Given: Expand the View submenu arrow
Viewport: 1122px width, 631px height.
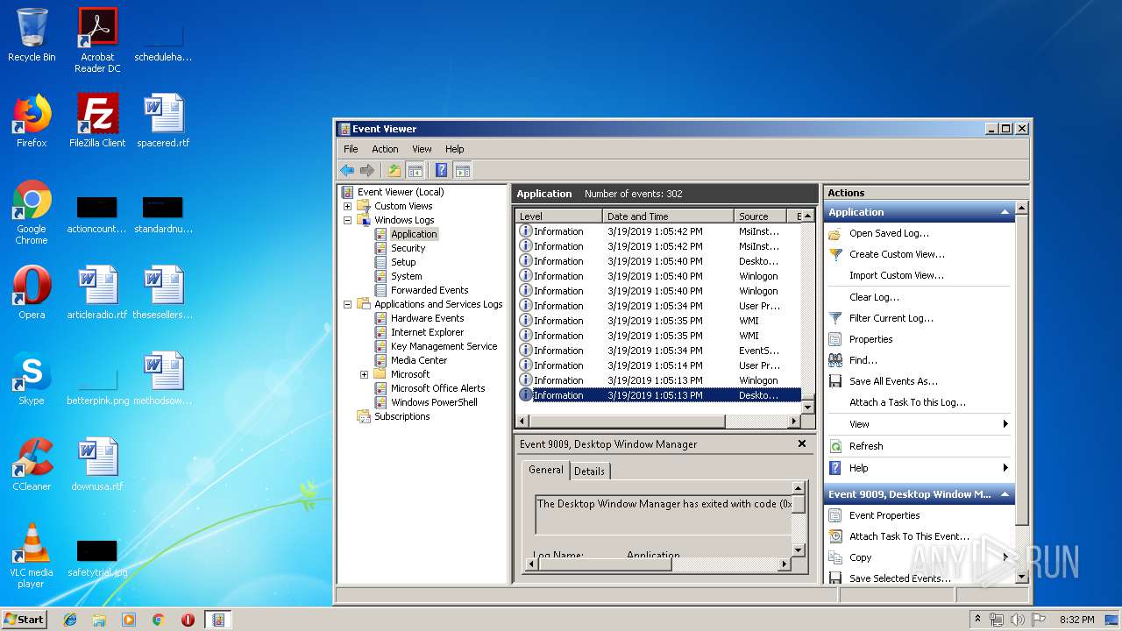Looking at the screenshot, I should click(x=1005, y=424).
